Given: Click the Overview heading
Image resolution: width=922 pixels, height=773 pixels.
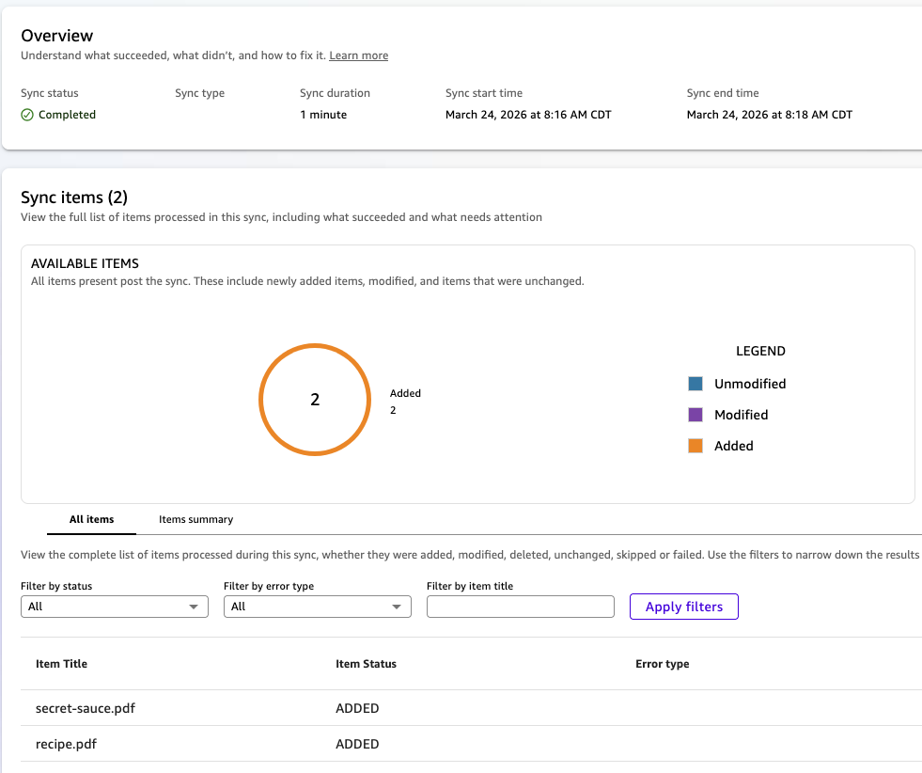Looking at the screenshot, I should [x=57, y=36].
